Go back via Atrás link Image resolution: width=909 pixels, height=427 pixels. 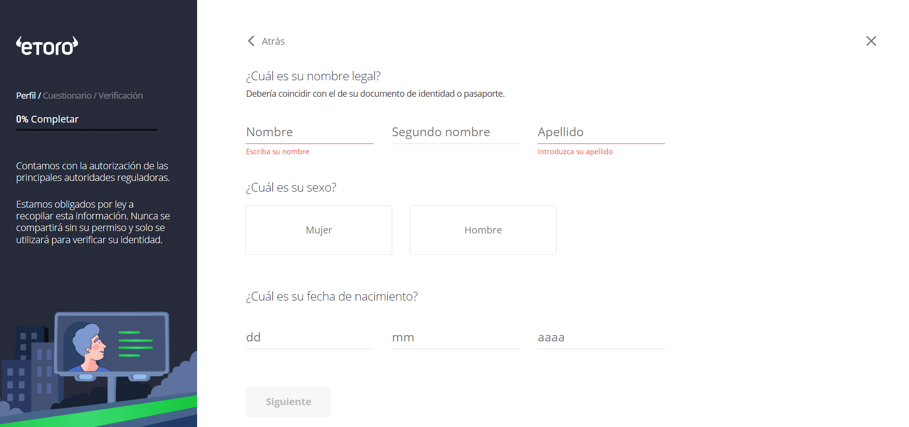pos(273,41)
